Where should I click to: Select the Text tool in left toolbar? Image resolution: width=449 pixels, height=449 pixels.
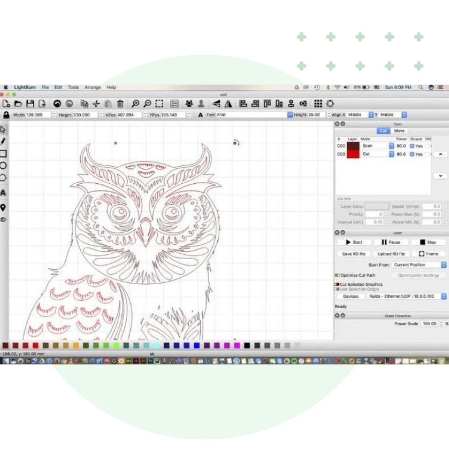tap(3, 192)
